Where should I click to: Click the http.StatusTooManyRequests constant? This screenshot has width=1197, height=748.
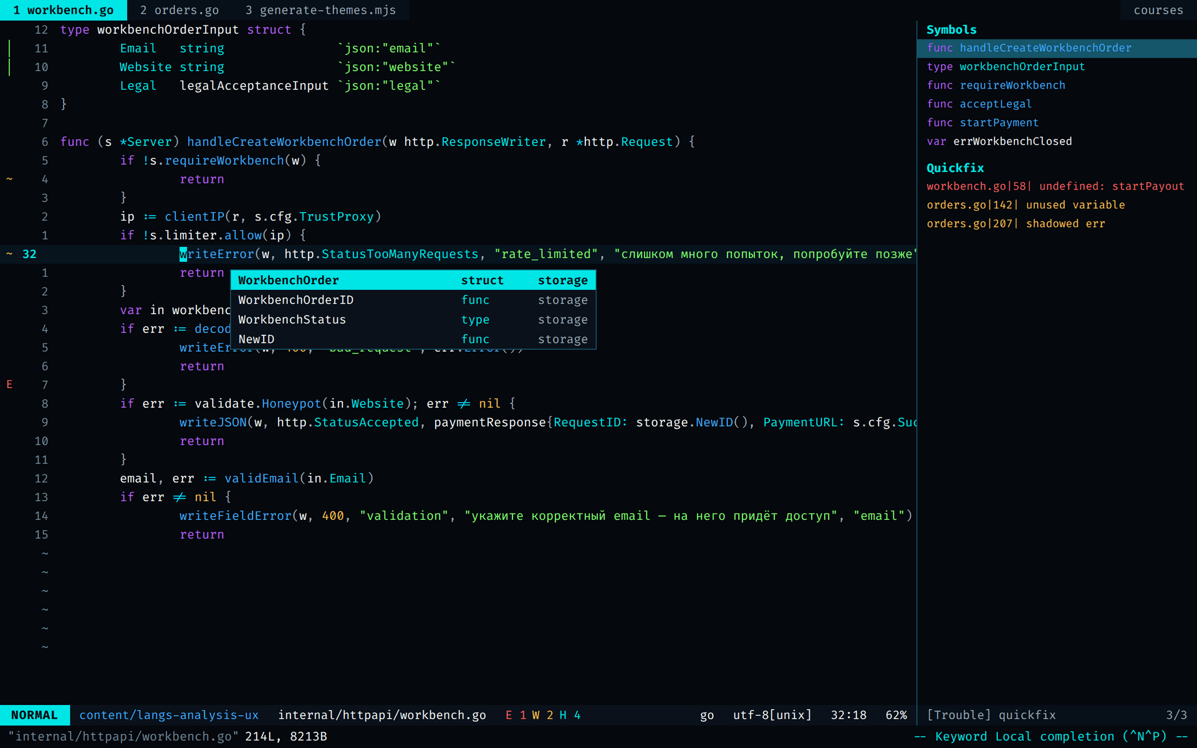tap(382, 254)
